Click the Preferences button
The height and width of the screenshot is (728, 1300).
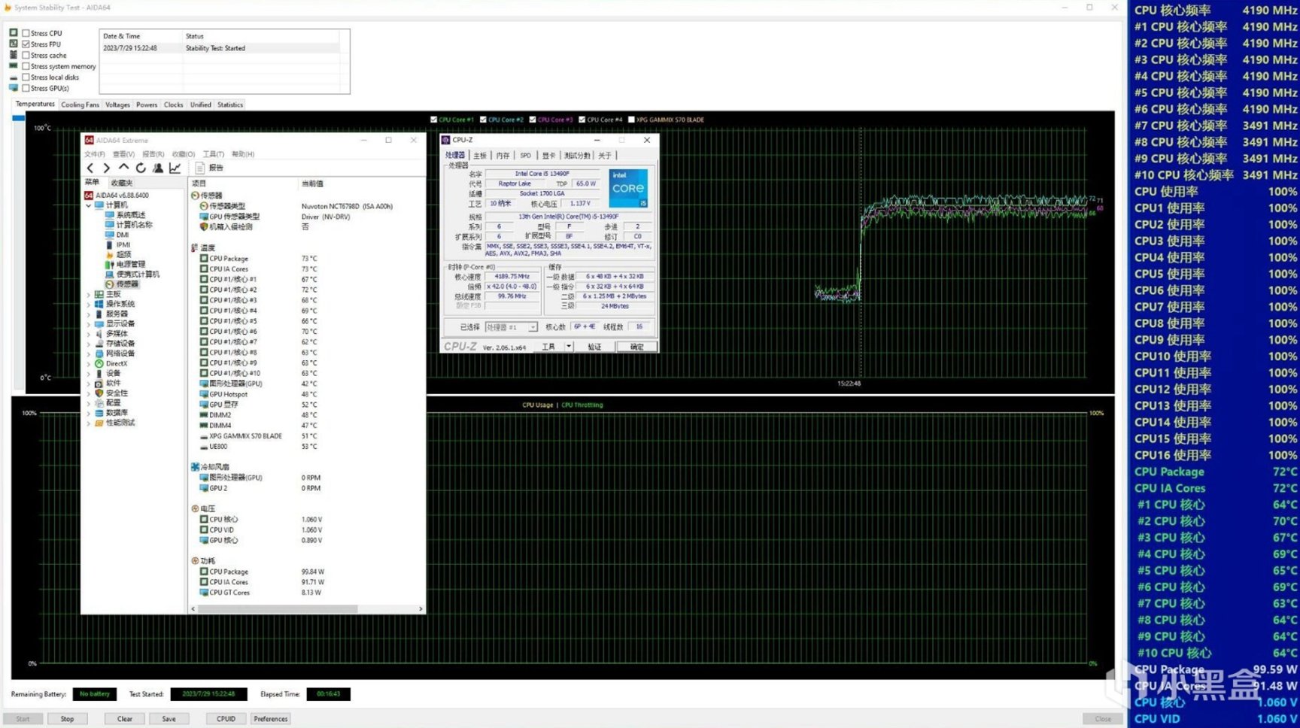coord(271,719)
